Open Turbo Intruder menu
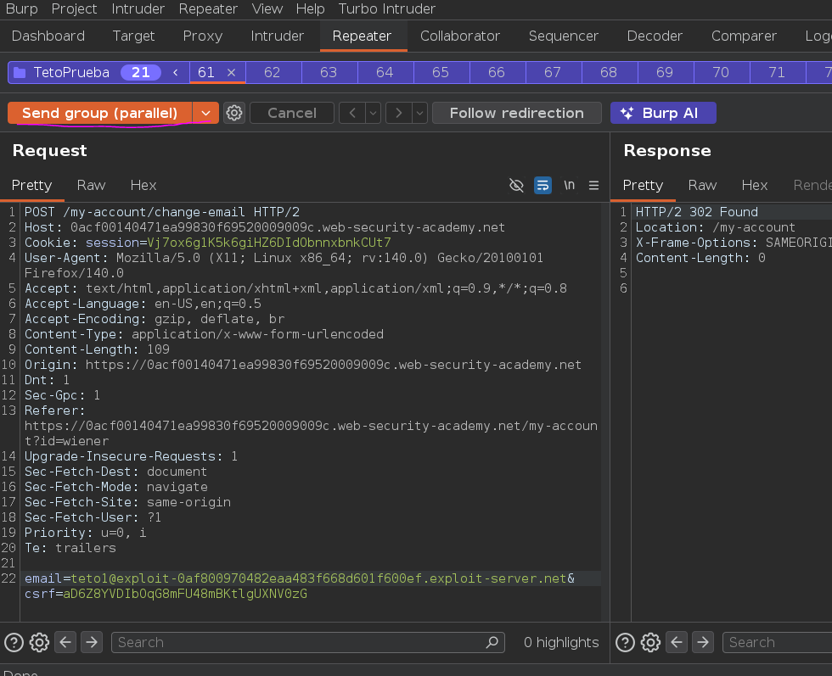 point(387,9)
